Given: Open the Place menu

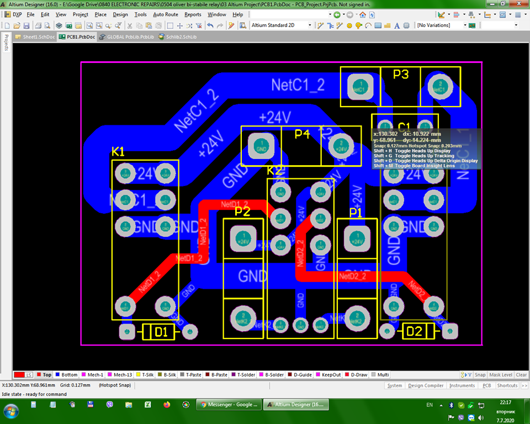Looking at the screenshot, I should 100,14.
